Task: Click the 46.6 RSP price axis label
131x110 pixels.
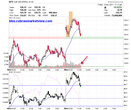Action: [126, 89]
